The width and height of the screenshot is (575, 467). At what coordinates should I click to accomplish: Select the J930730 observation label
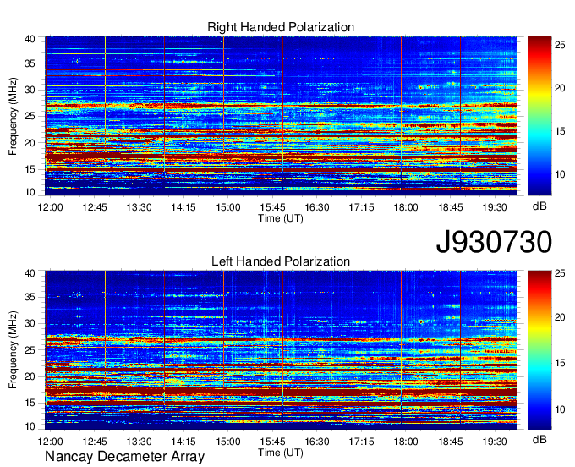tap(494, 241)
